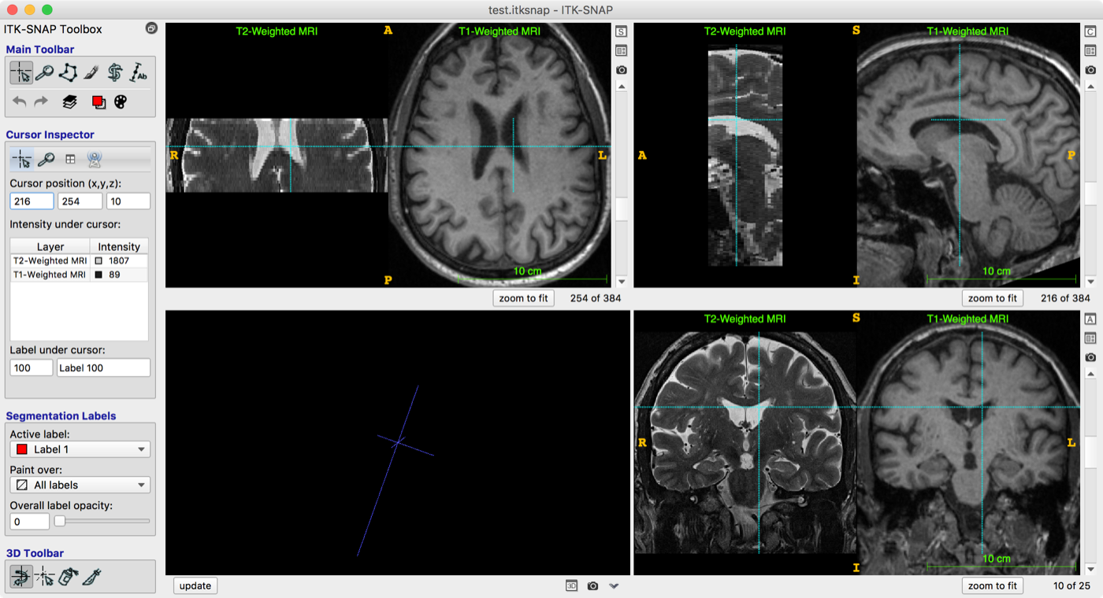
Task: Select the 3D Trackball rotate tool
Action: (21, 578)
